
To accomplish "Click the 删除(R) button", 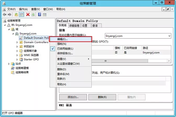I will (102, 97).
